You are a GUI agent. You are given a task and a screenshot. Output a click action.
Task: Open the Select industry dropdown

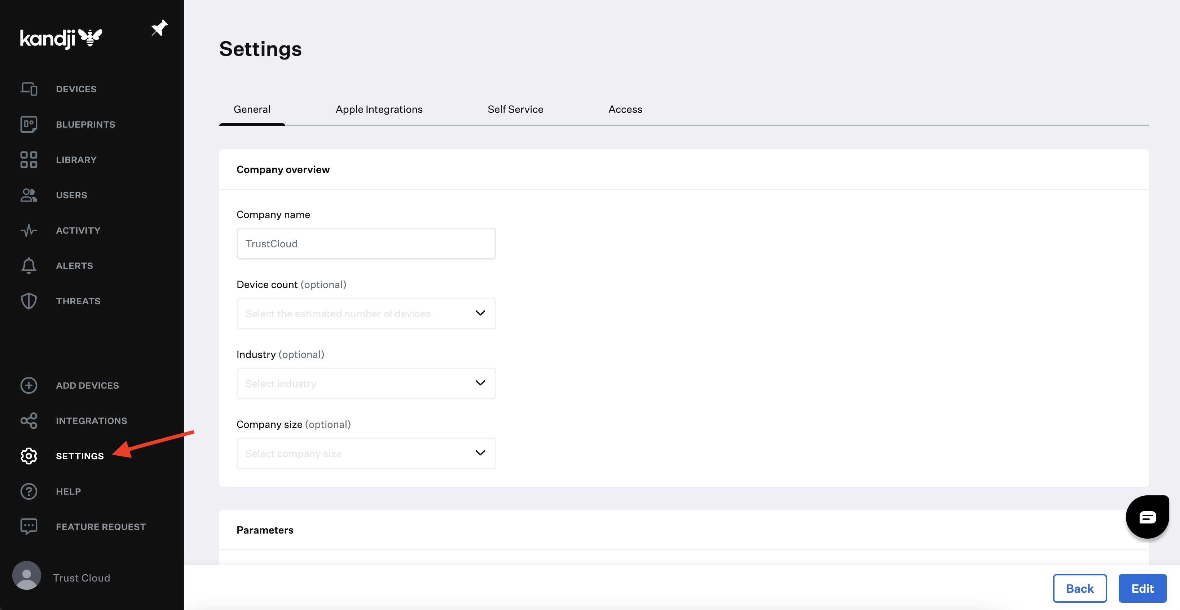point(366,383)
